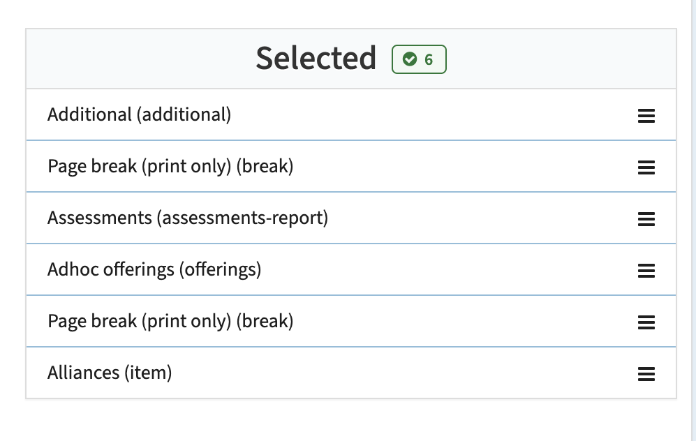Select Page break row under Adhoc offerings

pos(351,321)
